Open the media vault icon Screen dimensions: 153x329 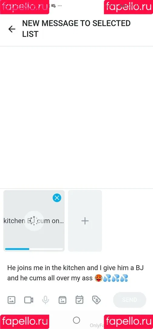point(62,300)
